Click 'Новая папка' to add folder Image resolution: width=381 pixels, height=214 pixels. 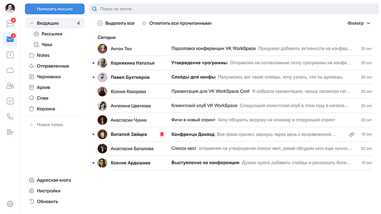pyautogui.click(x=49, y=124)
